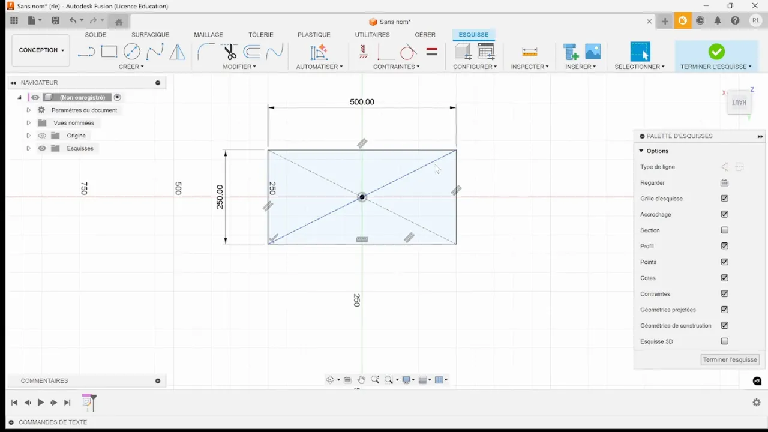Click the Equal constraint icon
The height and width of the screenshot is (432, 768).
point(431,52)
